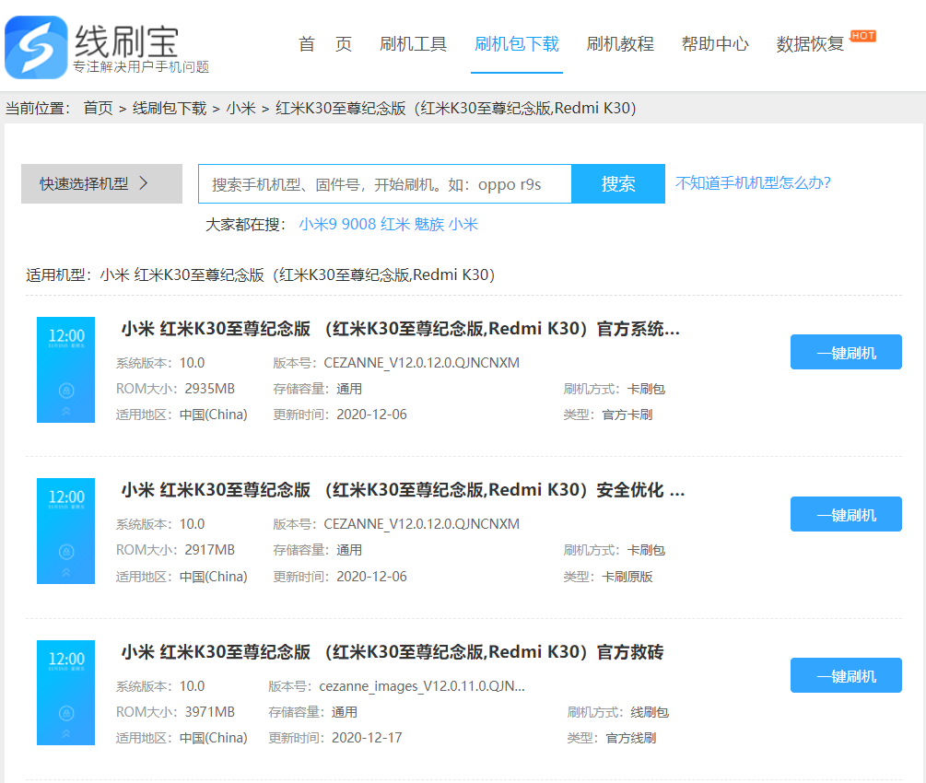The height and width of the screenshot is (783, 926).
Task: Open 数据恢复 nav item
Action: click(x=810, y=44)
